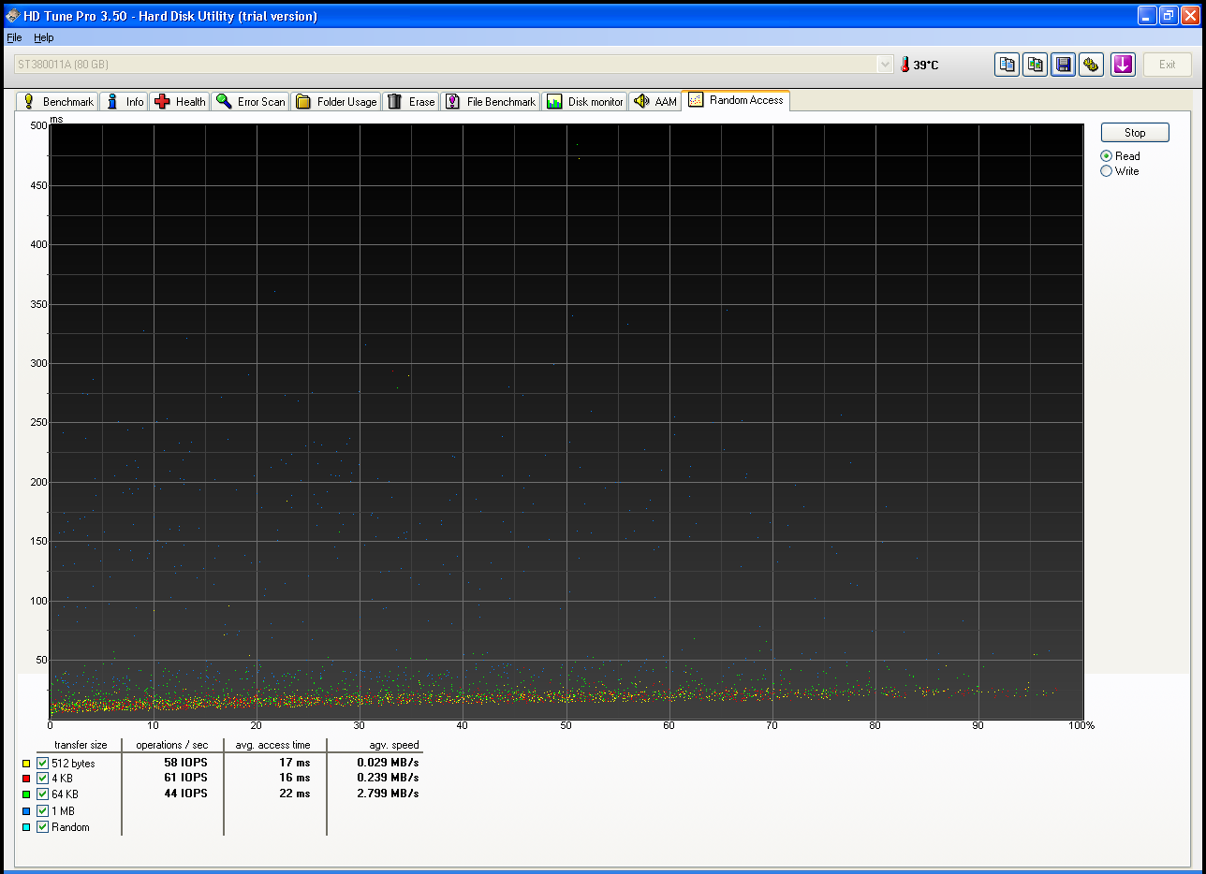Click the Stop button
The width and height of the screenshot is (1206, 874).
[1135, 133]
